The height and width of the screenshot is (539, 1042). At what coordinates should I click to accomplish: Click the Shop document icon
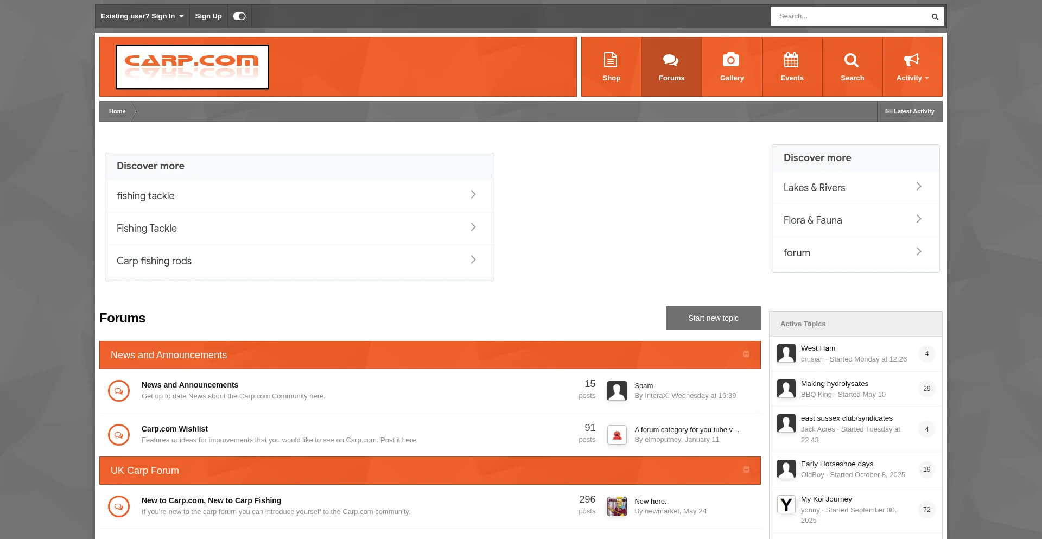coord(611,60)
